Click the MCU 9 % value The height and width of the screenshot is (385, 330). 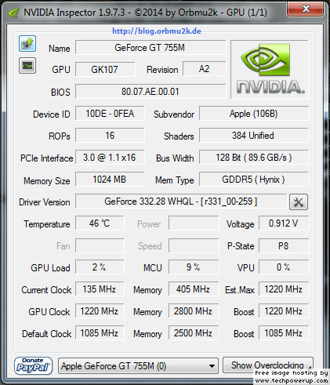(x=194, y=267)
